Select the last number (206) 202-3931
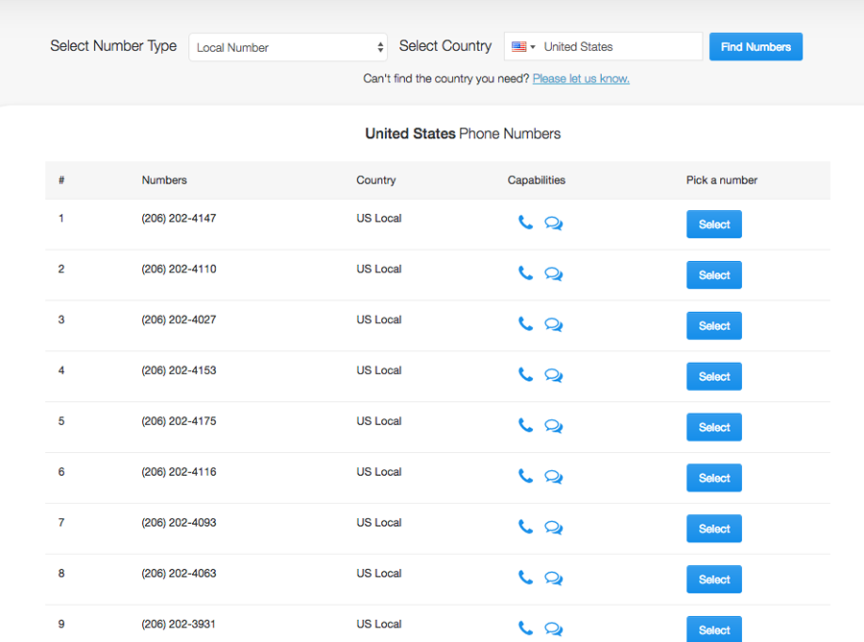 tap(713, 630)
